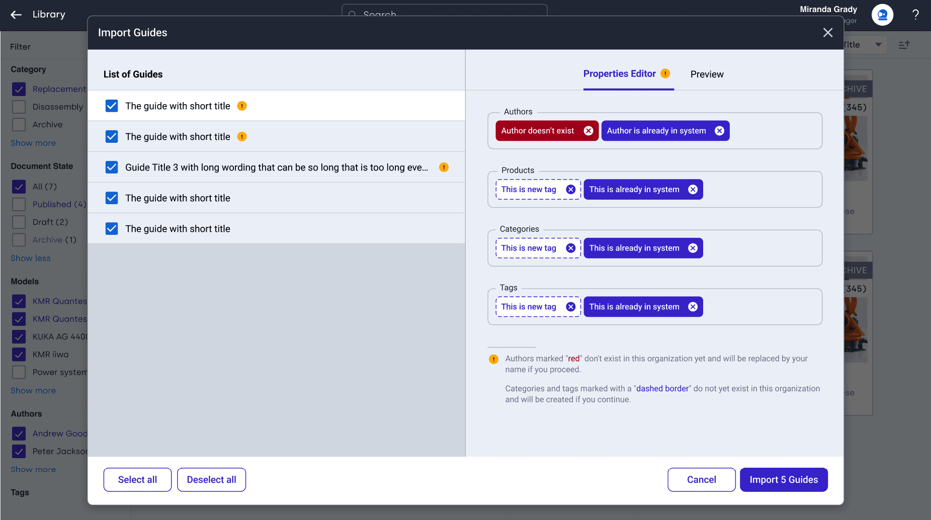The image size is (931, 520).
Task: Uncheck the first guide with short title
Action: [x=112, y=106]
